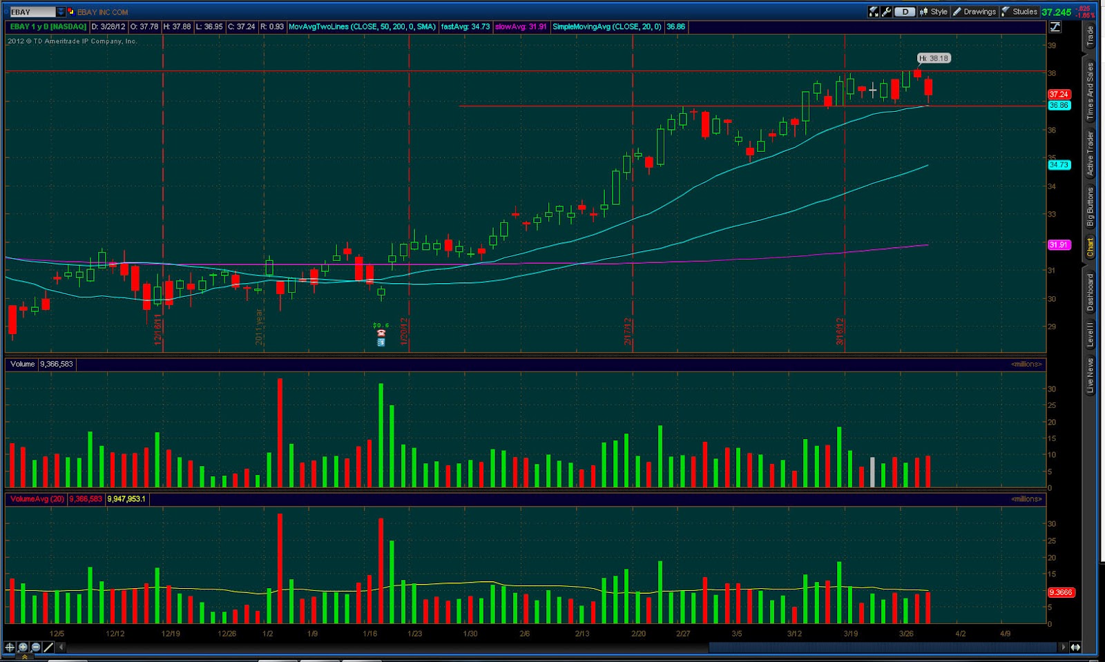Open the Active Trader side tab
1105x662 pixels.
[x=1090, y=153]
